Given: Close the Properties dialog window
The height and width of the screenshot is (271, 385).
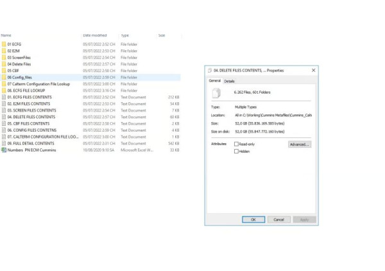Looking at the screenshot, I should (x=313, y=70).
